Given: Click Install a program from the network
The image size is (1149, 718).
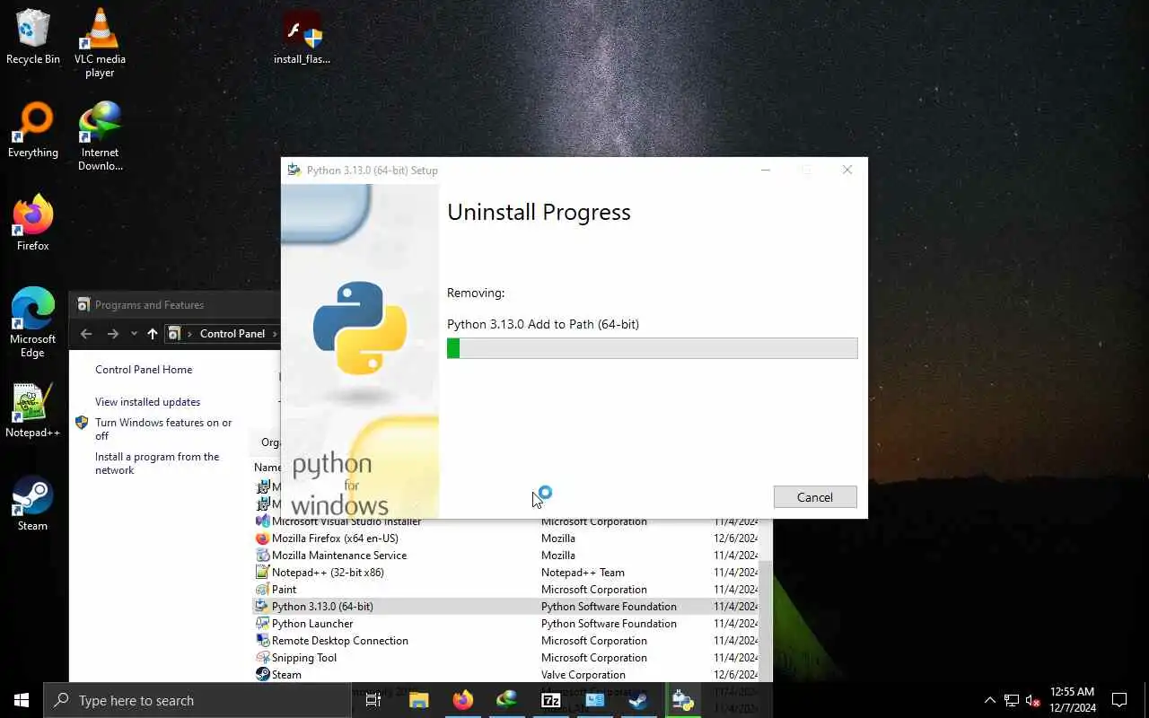Looking at the screenshot, I should point(157,463).
